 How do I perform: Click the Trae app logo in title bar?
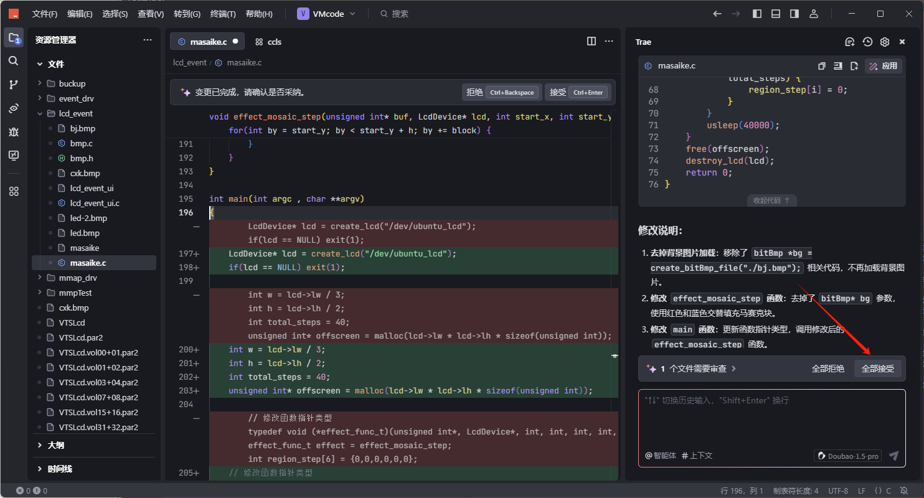click(x=13, y=14)
